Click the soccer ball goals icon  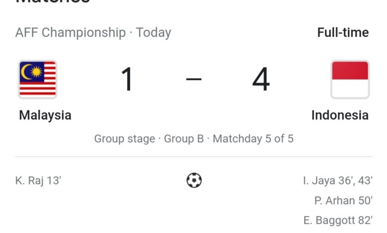point(194,180)
